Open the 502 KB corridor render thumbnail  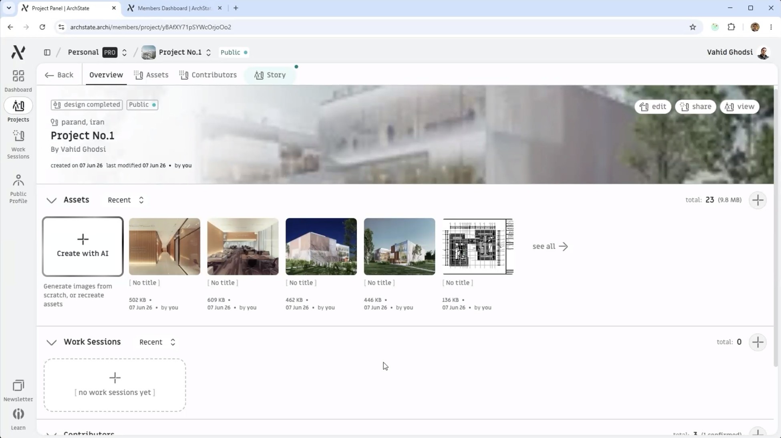point(165,246)
